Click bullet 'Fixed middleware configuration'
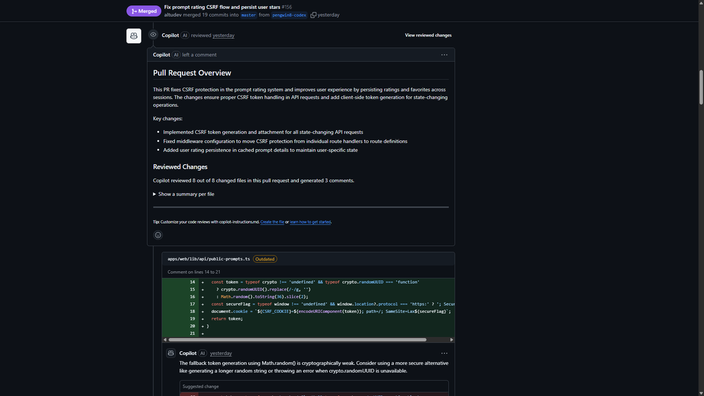 coord(285,141)
